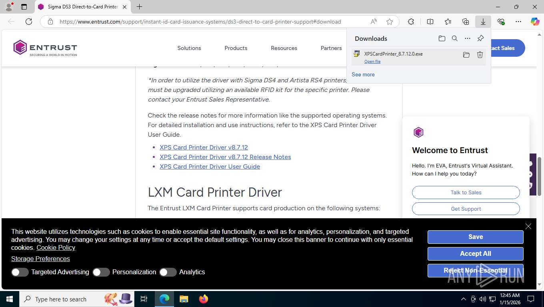Open a new tab with plus button
The image size is (544, 307).
[x=139, y=7]
